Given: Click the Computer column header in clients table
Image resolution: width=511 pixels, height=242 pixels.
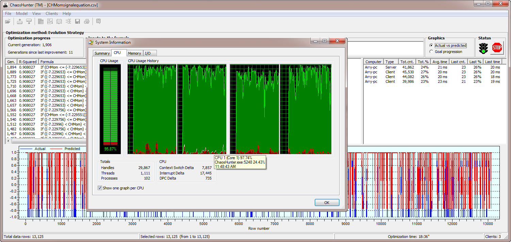Looking at the screenshot, I should (x=374, y=62).
